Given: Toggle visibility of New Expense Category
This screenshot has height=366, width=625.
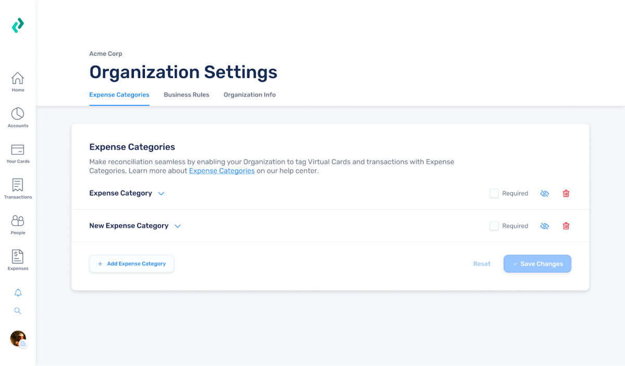Looking at the screenshot, I should coord(545,226).
